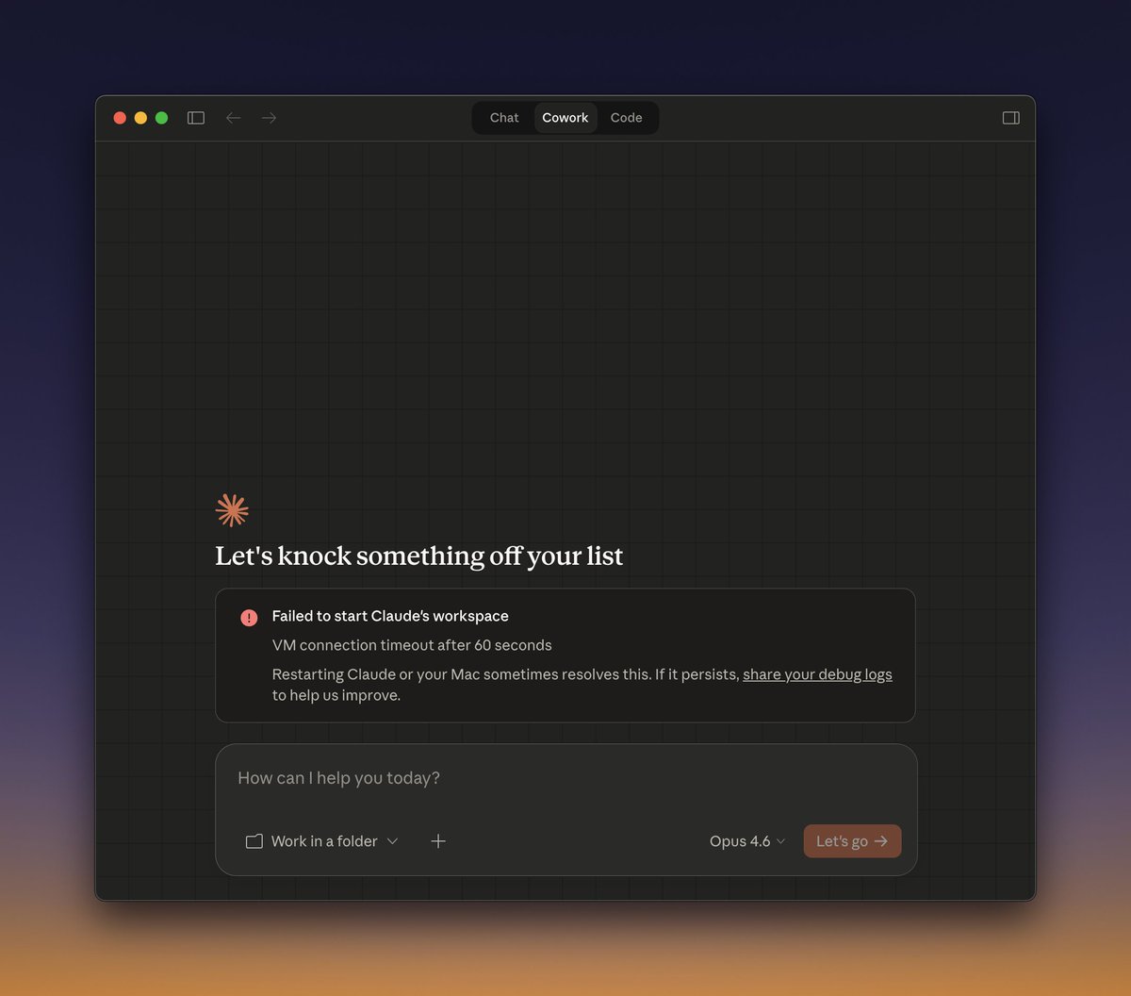Open the Work in a folder dropdown

[322, 841]
